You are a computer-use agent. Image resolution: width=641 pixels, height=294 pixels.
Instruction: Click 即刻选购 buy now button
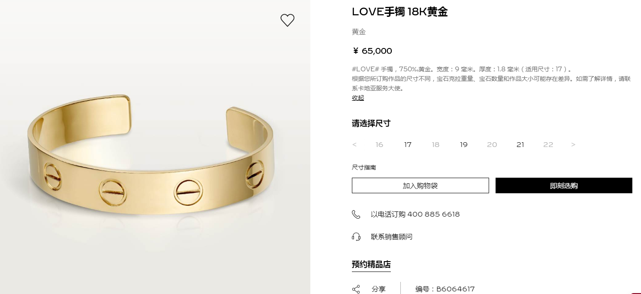point(564,185)
